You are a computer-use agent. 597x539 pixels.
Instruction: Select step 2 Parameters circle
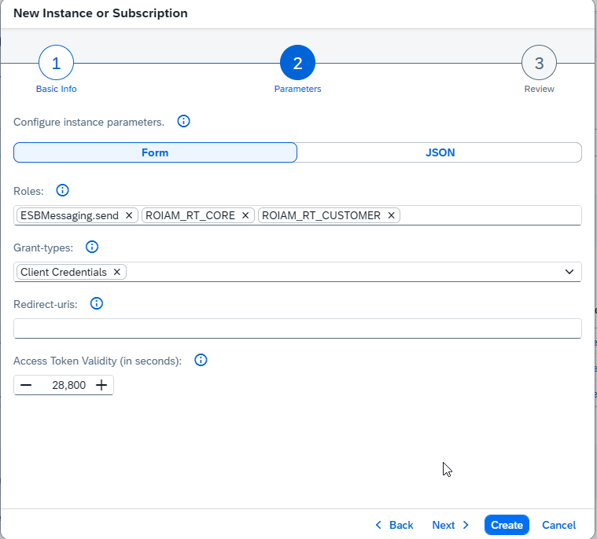(x=297, y=63)
